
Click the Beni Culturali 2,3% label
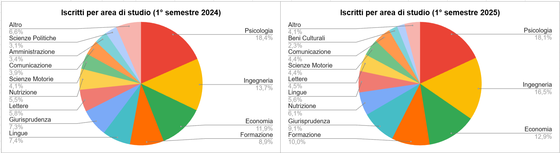point(307,42)
